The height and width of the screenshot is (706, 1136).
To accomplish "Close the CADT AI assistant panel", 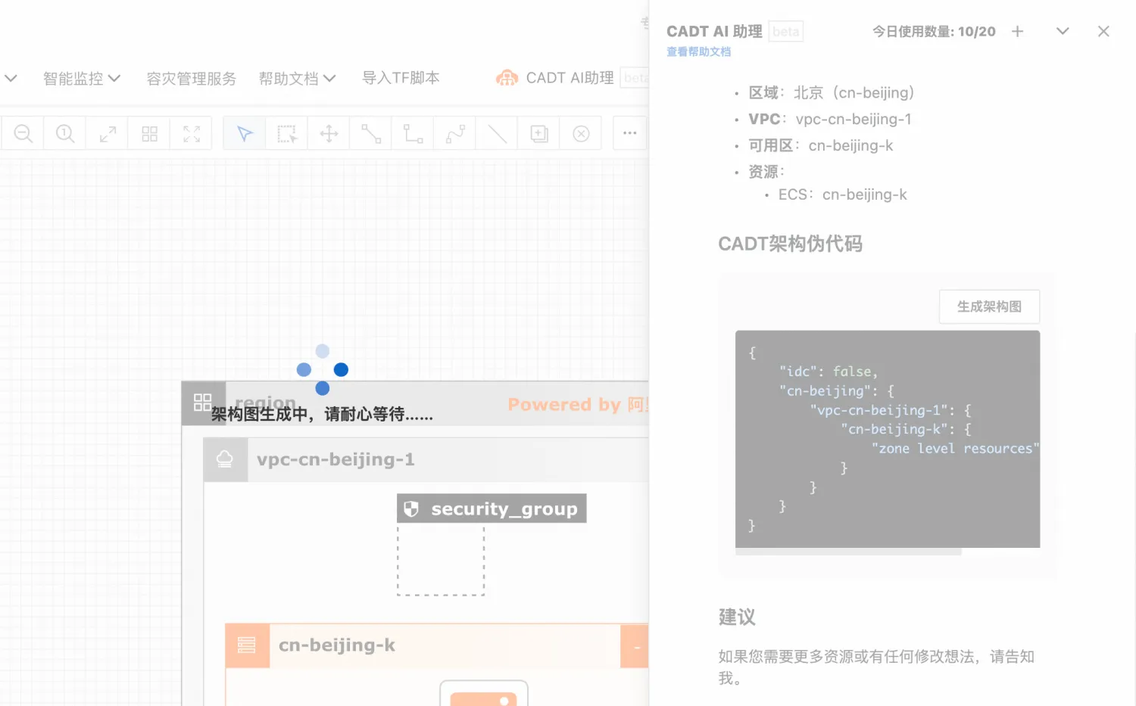I will click(x=1103, y=31).
